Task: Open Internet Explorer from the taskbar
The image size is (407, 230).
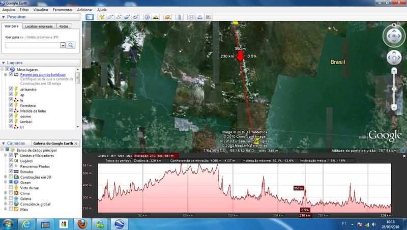Action: (x=26, y=224)
